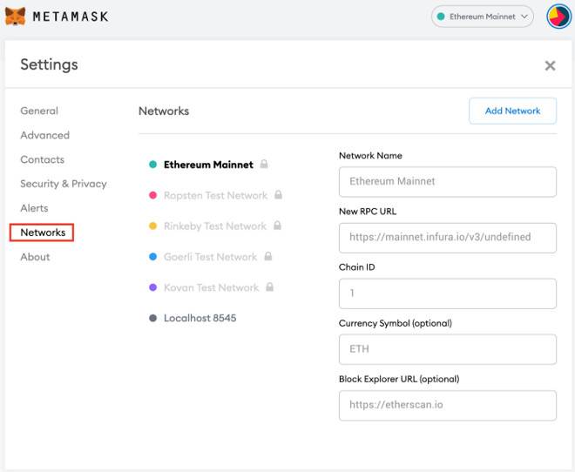Click the pink dot for Ropsten network
The width and height of the screenshot is (575, 472).
(x=153, y=195)
